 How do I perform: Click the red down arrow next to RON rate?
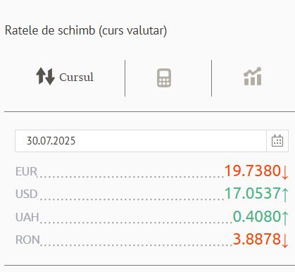285,240
